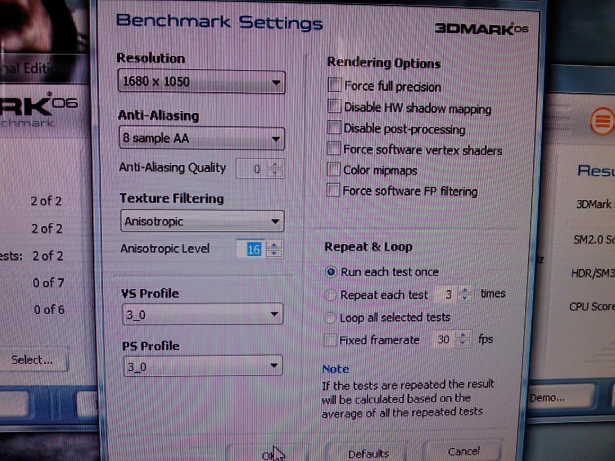615x461 pixels.
Task: Enable Force software vertex shaders checkbox
Action: pyautogui.click(x=334, y=148)
